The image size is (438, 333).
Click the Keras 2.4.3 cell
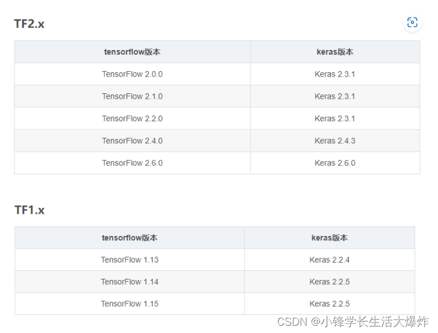335,141
